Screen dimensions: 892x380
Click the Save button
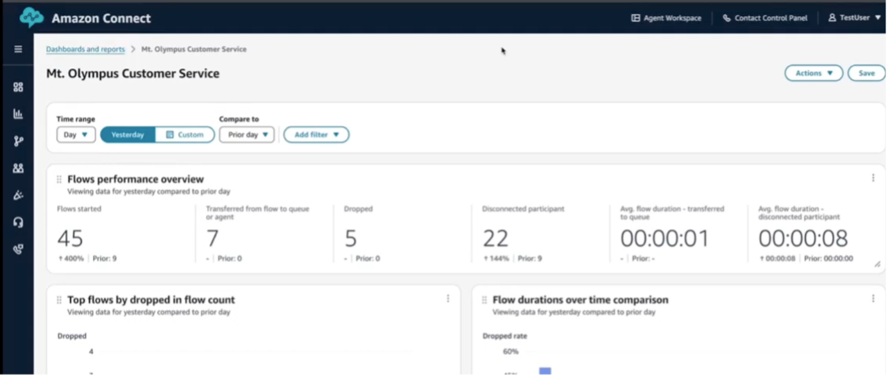tap(866, 73)
